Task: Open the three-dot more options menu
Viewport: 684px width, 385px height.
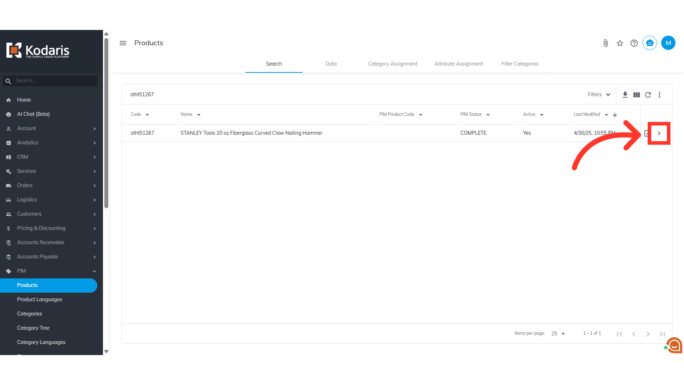Action: (659, 94)
